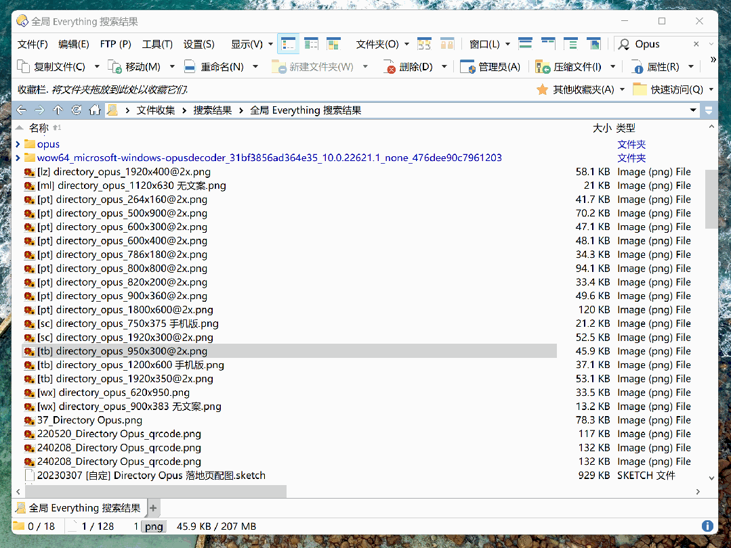
Task: Click the 压缩文件 (Compress Files) icon
Action: tap(542, 66)
